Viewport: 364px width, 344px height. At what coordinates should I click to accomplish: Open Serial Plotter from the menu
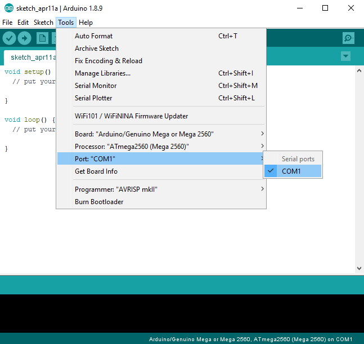click(x=93, y=98)
